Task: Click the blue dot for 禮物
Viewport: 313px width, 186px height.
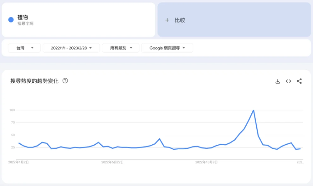Action: pos(11,20)
